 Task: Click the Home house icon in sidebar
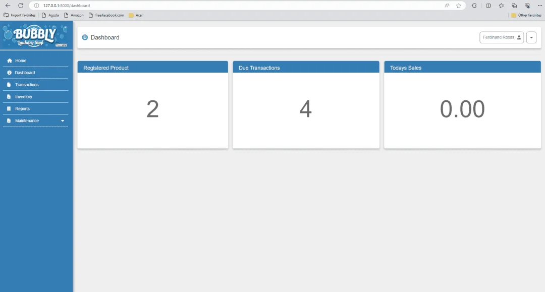[x=10, y=61]
